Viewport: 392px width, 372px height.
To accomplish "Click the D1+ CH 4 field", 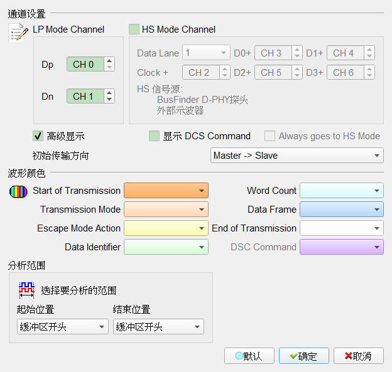I will [x=346, y=53].
